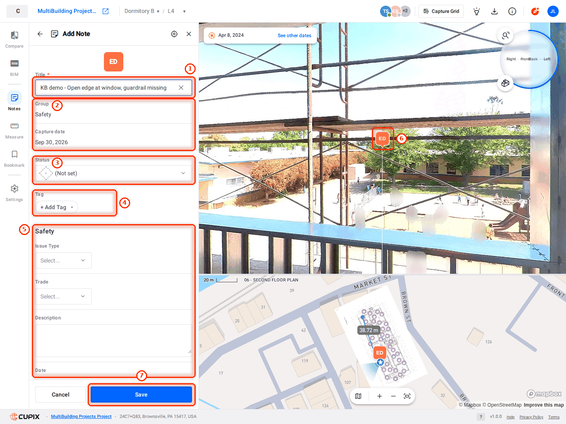Select the ED note marker in panorama

coord(382,139)
